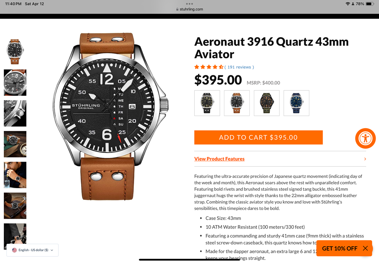Claim the GET 10% OFF offer
This screenshot has width=379, height=263.
(x=340, y=248)
